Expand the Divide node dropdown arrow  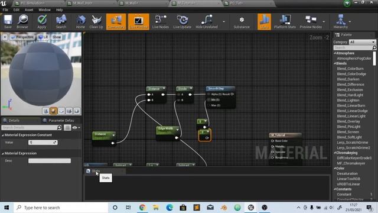click(191, 88)
